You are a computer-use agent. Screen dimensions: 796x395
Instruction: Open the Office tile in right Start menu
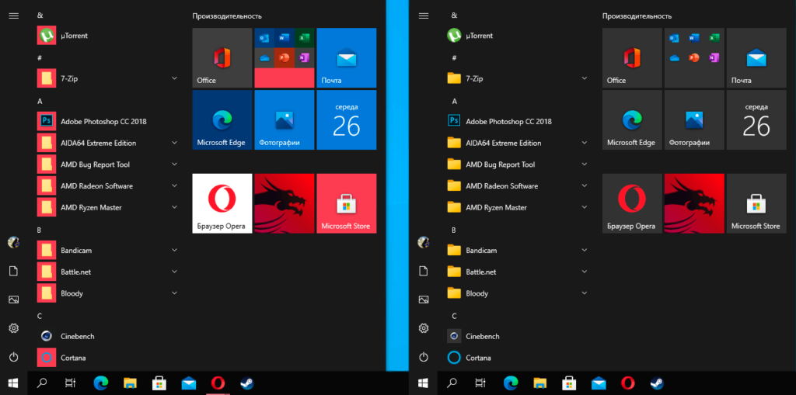[632, 57]
